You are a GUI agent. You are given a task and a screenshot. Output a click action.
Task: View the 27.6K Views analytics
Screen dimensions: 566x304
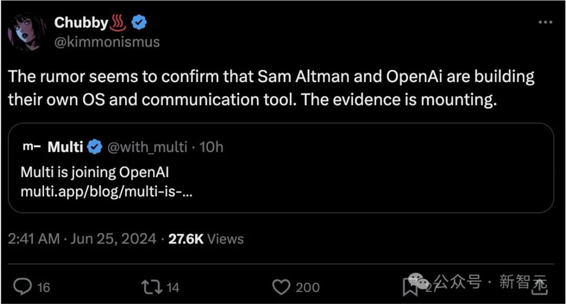[206, 239]
